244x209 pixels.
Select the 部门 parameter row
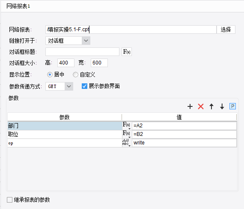(x=65, y=126)
